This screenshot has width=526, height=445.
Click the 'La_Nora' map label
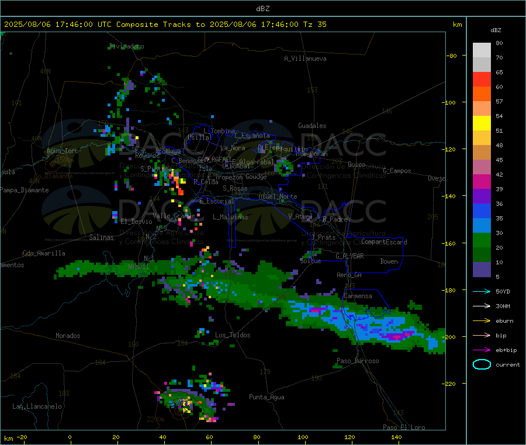(x=233, y=148)
